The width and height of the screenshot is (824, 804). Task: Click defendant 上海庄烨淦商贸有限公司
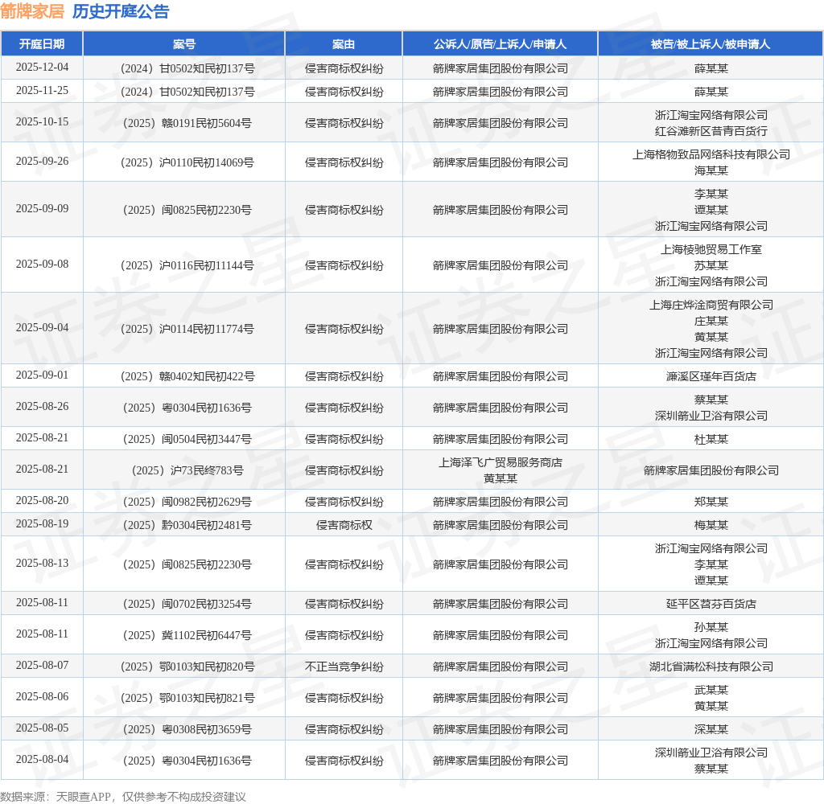click(x=711, y=305)
